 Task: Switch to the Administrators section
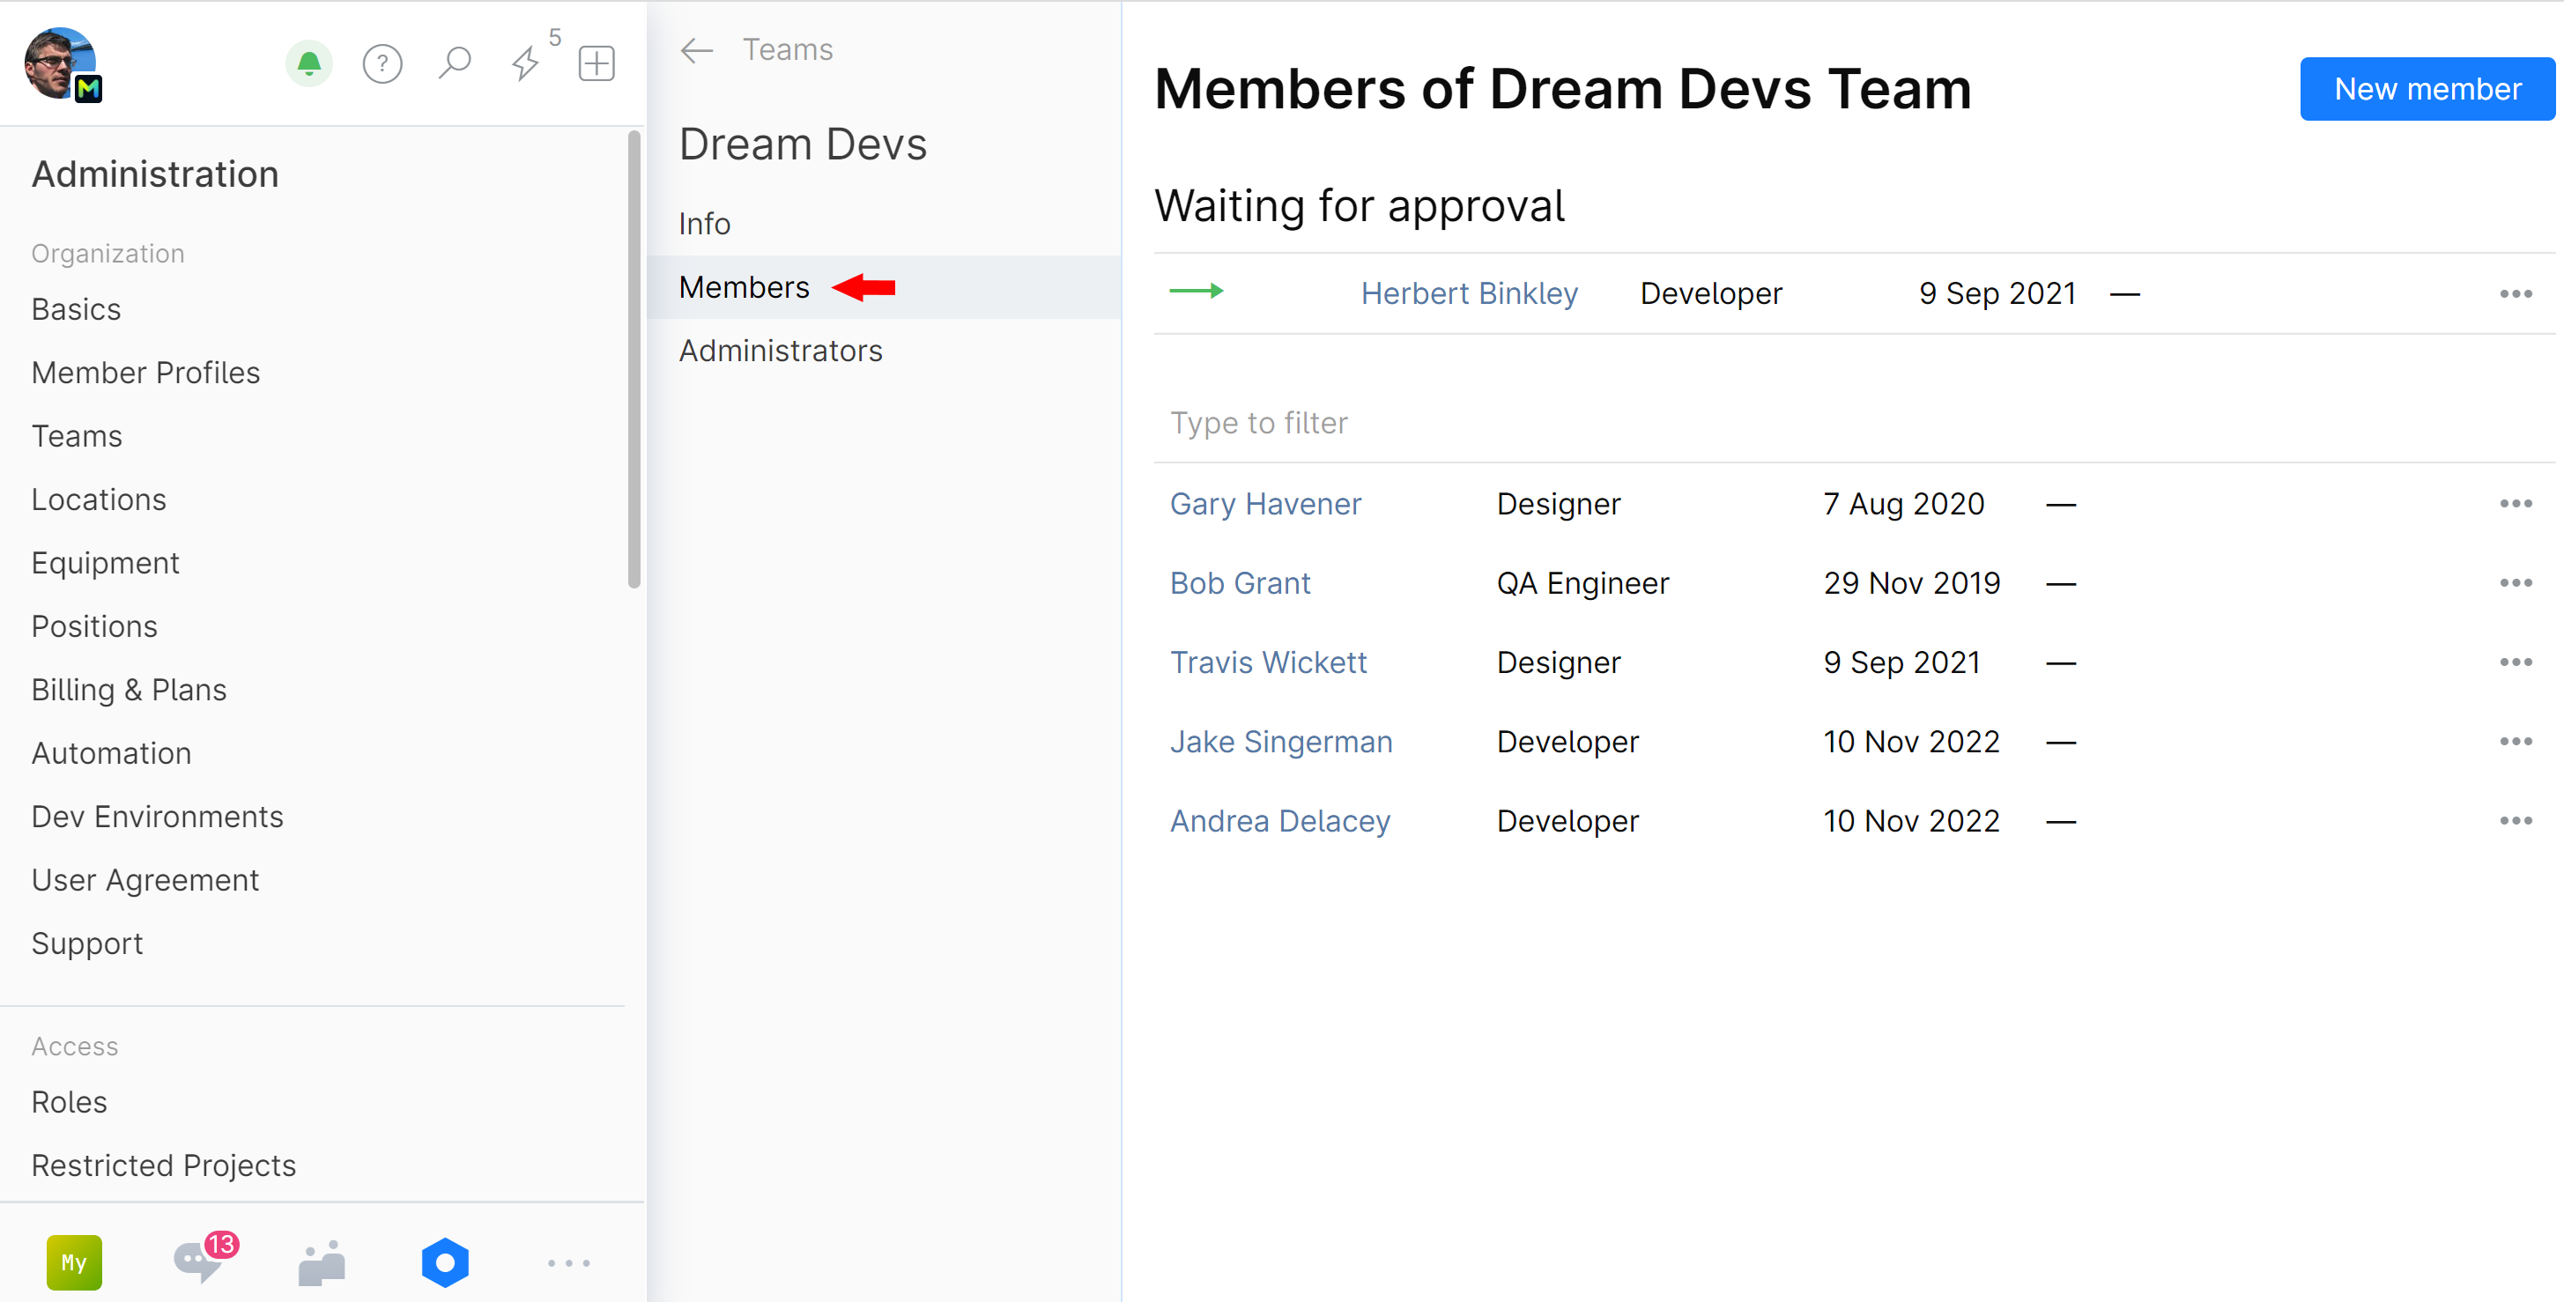781,351
